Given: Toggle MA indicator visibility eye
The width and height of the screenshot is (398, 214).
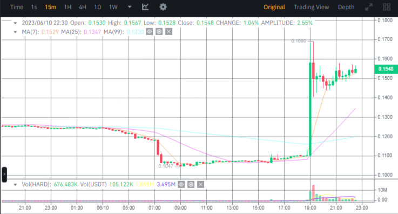Looking at the screenshot, I should [149, 32].
